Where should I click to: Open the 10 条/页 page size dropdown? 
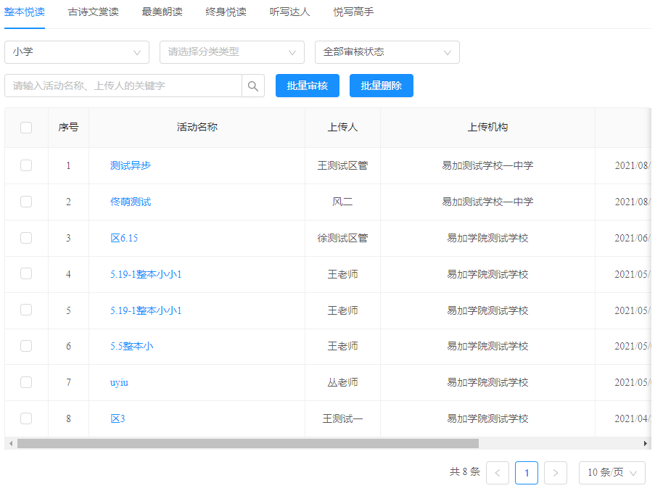coord(612,473)
